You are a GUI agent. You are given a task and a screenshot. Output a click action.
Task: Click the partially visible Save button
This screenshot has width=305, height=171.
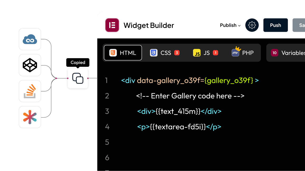pyautogui.click(x=300, y=25)
